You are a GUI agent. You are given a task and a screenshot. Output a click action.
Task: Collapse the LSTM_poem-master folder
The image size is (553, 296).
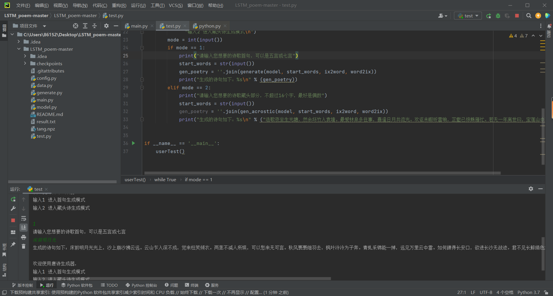click(19, 49)
